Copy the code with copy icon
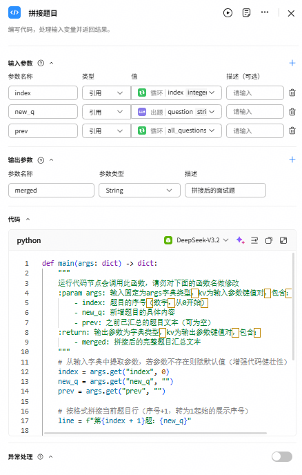This screenshot has width=302, height=475. [269, 240]
